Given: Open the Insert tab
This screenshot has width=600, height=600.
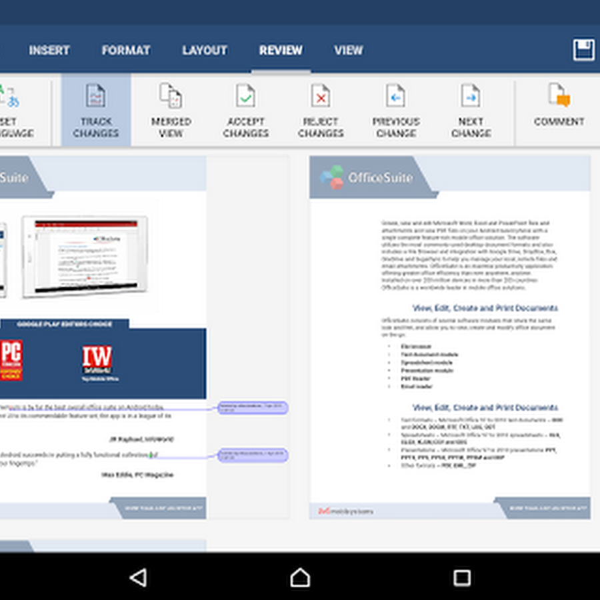Looking at the screenshot, I should (49, 50).
